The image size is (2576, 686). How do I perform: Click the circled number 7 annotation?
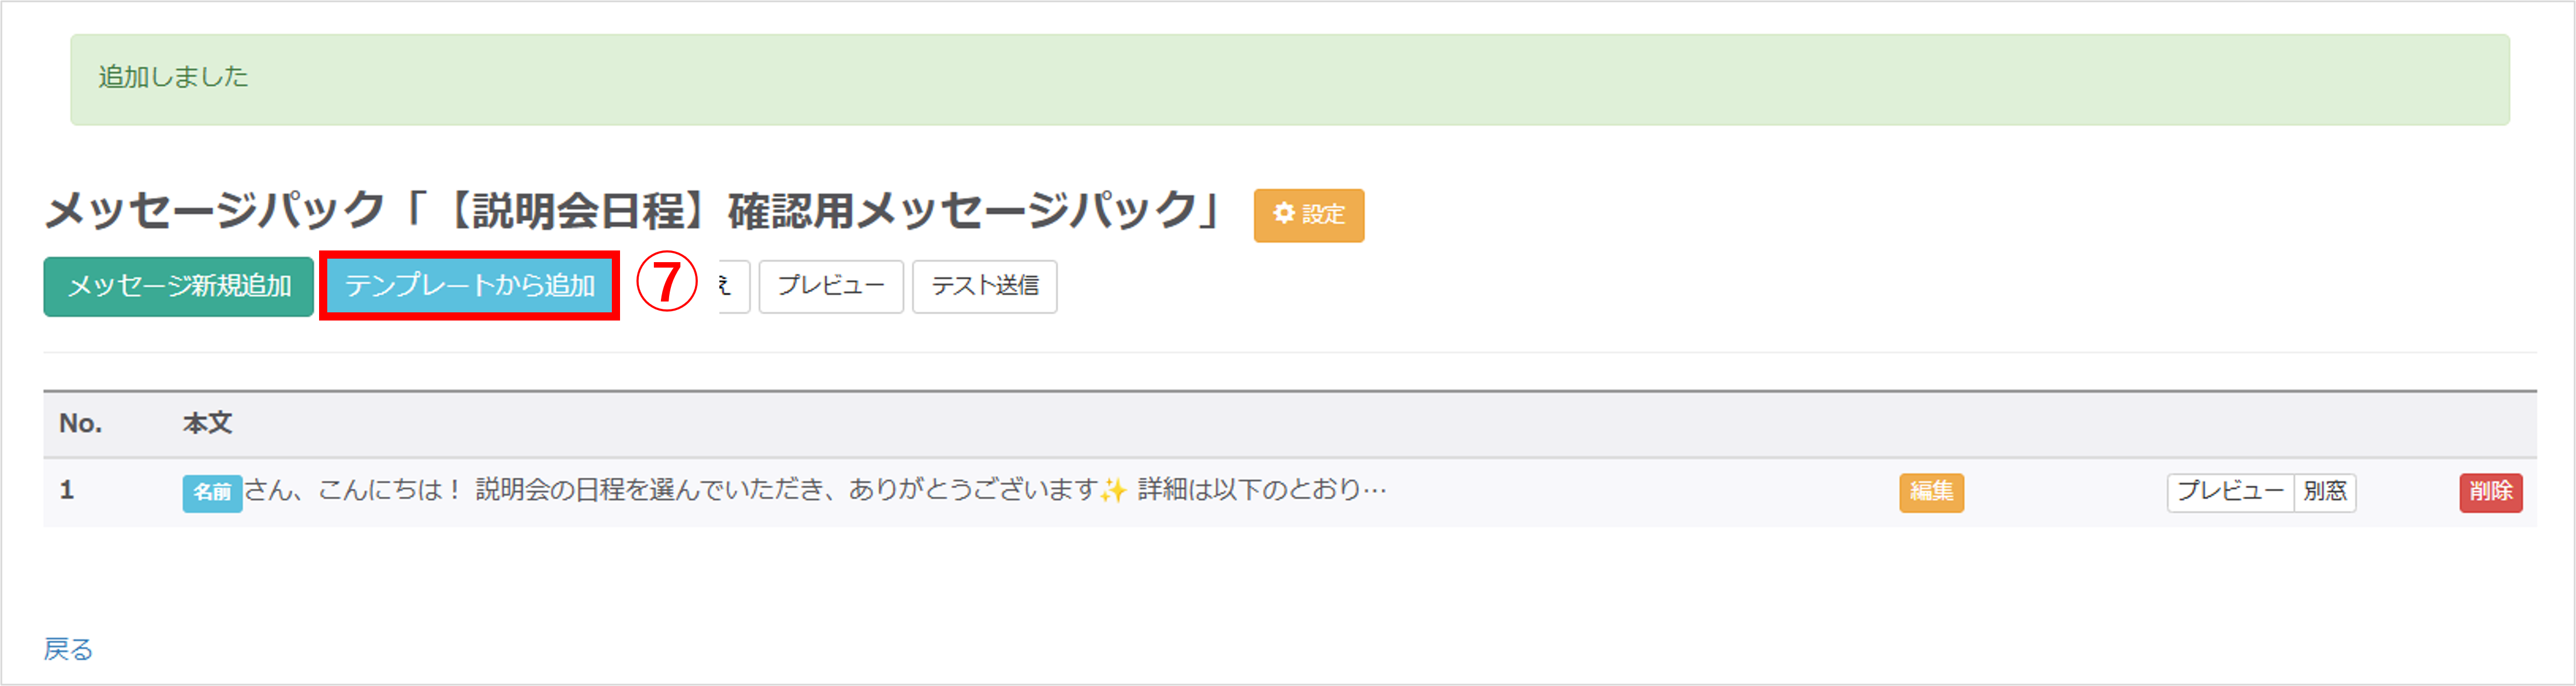pyautogui.click(x=667, y=283)
